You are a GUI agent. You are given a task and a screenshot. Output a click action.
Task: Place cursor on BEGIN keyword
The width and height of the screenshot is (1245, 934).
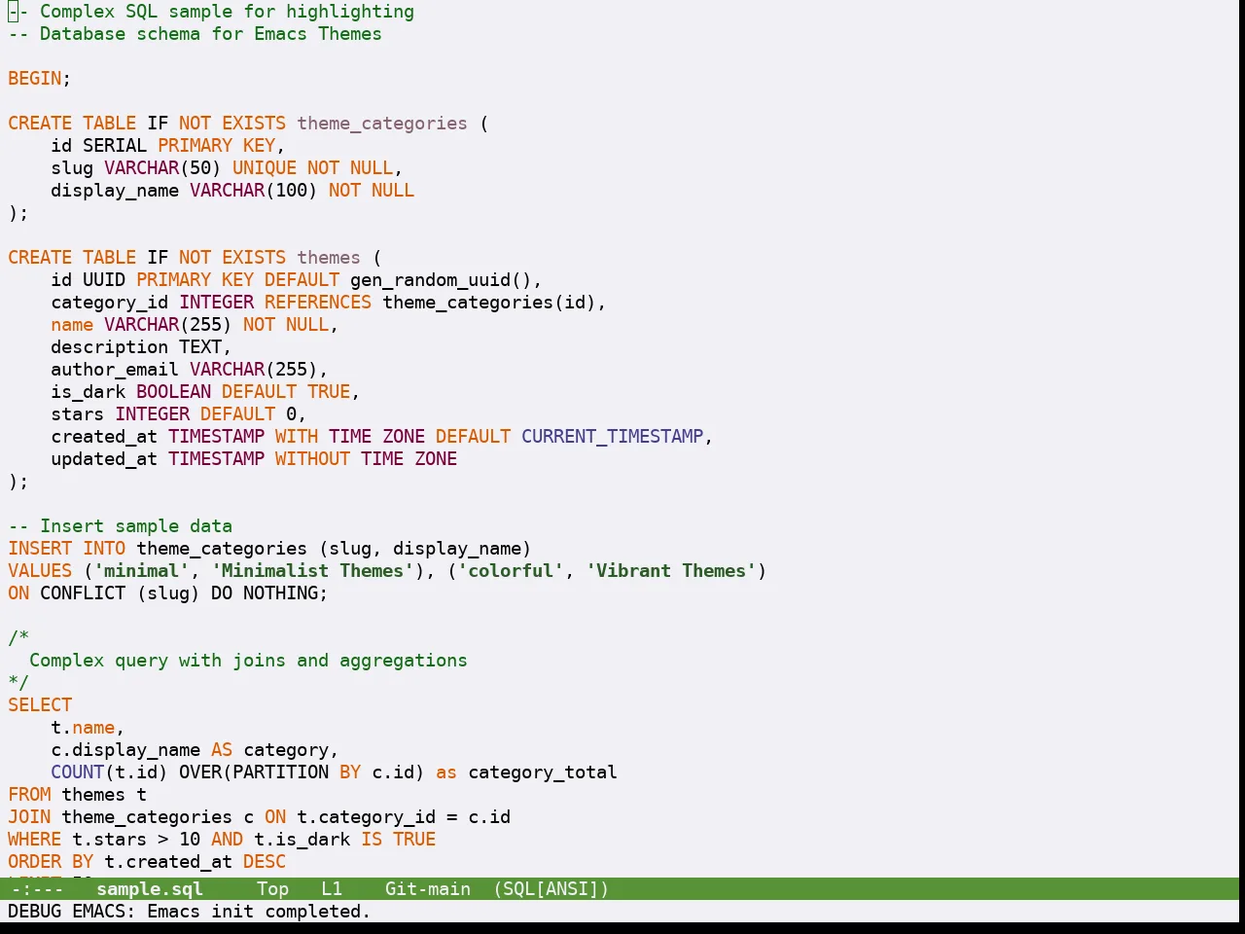[x=35, y=79]
